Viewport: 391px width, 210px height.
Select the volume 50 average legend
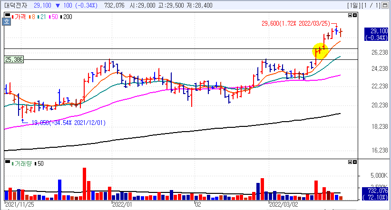coord(39,163)
